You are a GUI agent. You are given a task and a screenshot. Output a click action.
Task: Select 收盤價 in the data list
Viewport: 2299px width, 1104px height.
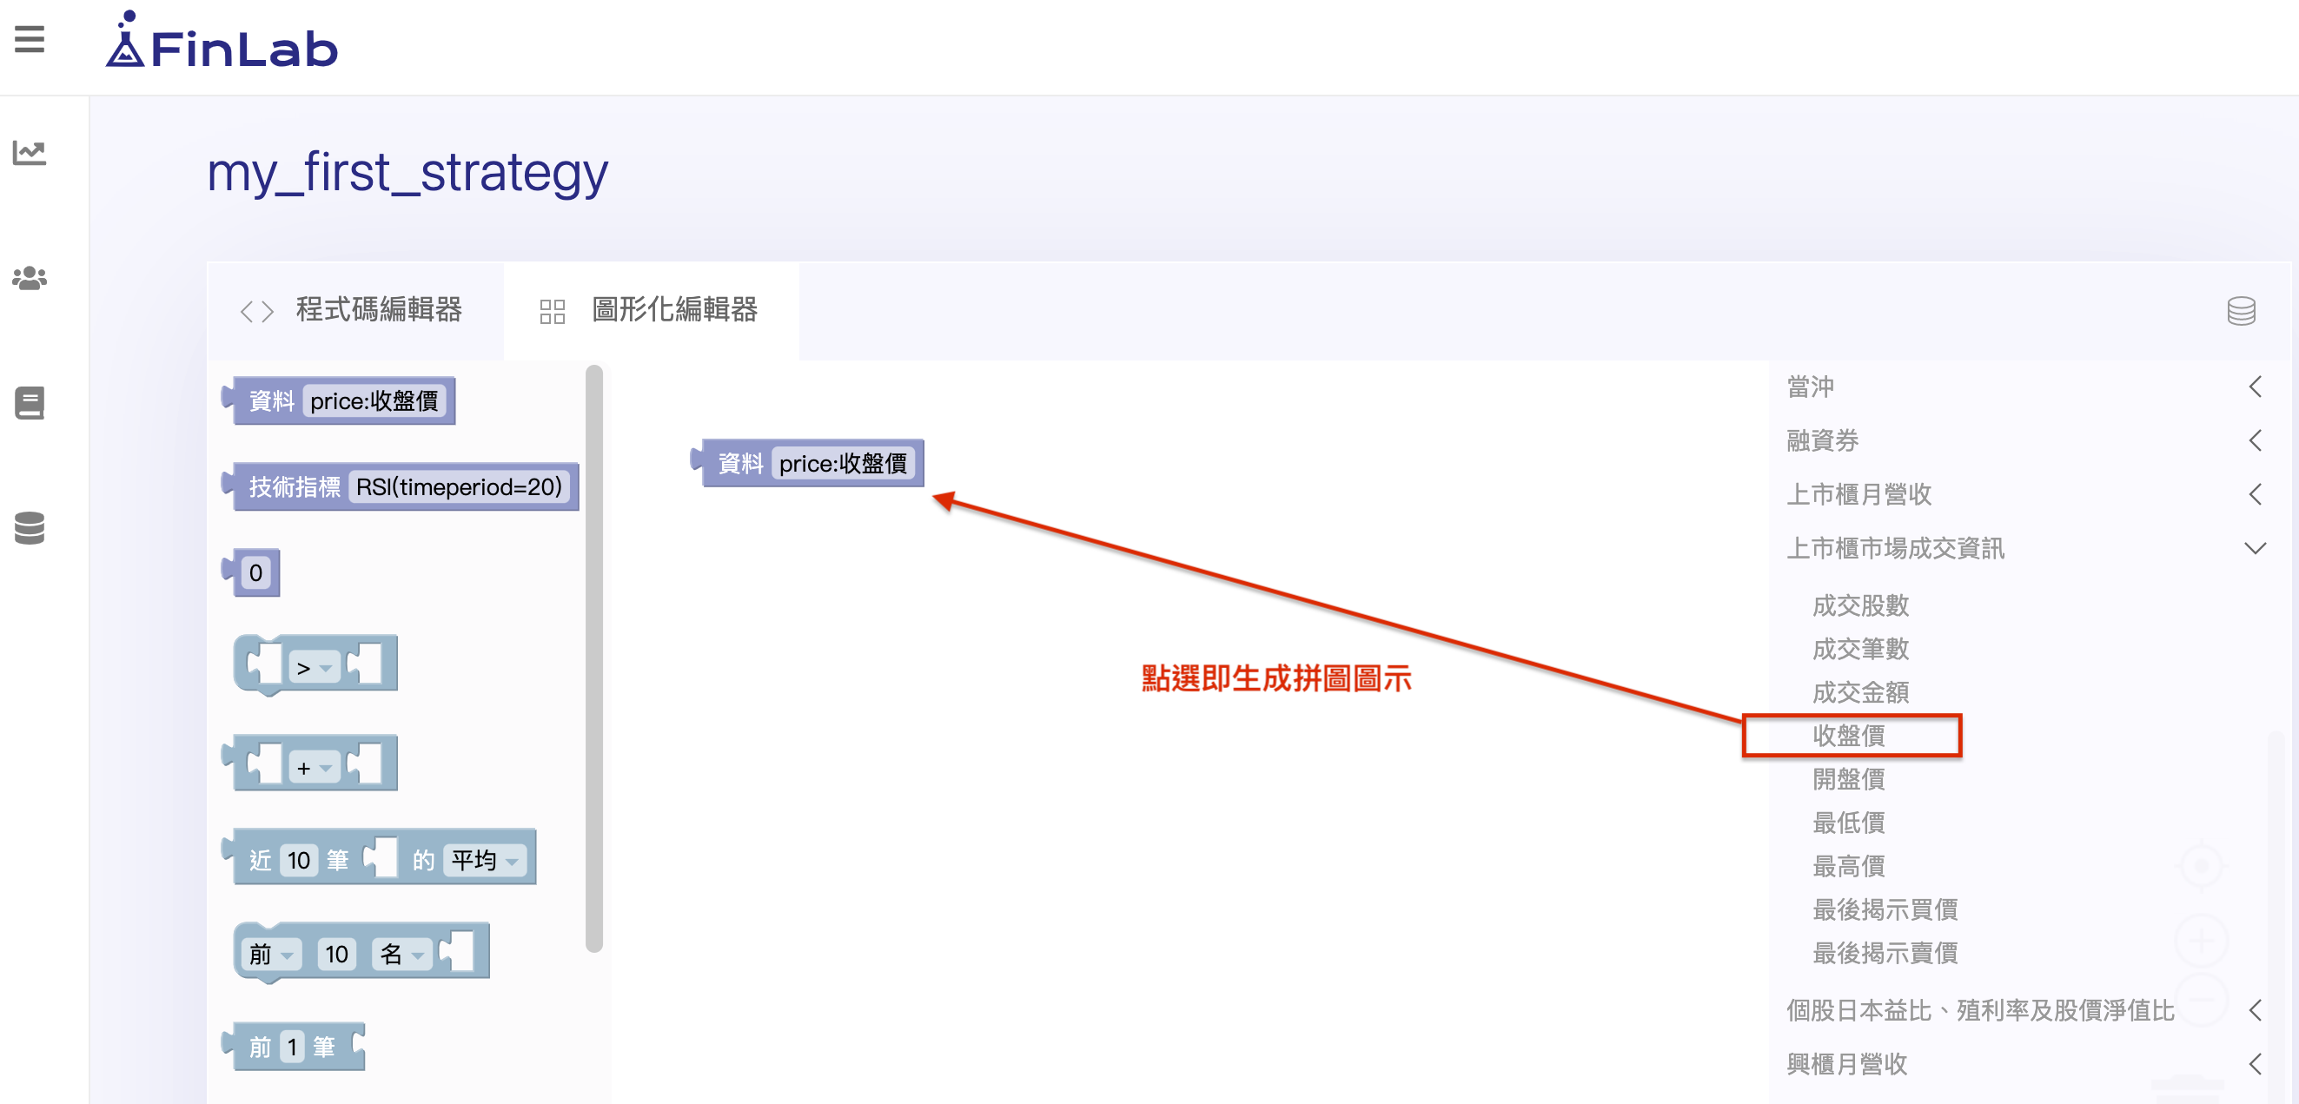[x=1848, y=736]
